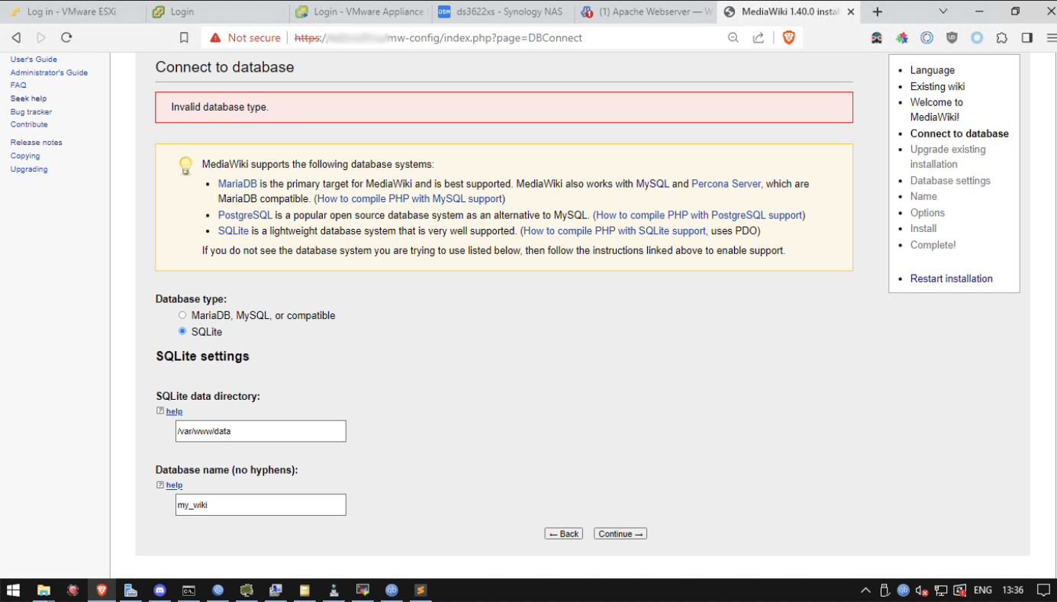Click the SQLite data directory field
The image size is (1057, 602).
(261, 431)
